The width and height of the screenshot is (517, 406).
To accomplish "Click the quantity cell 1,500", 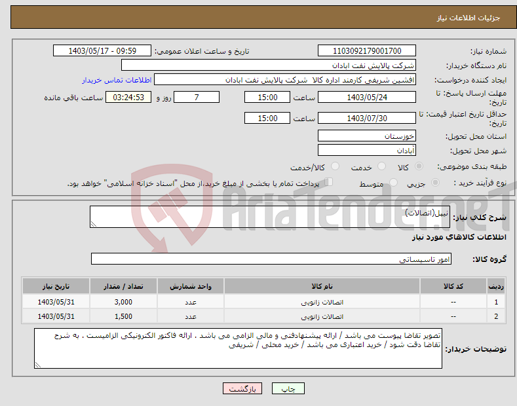I will click(x=123, y=316).
